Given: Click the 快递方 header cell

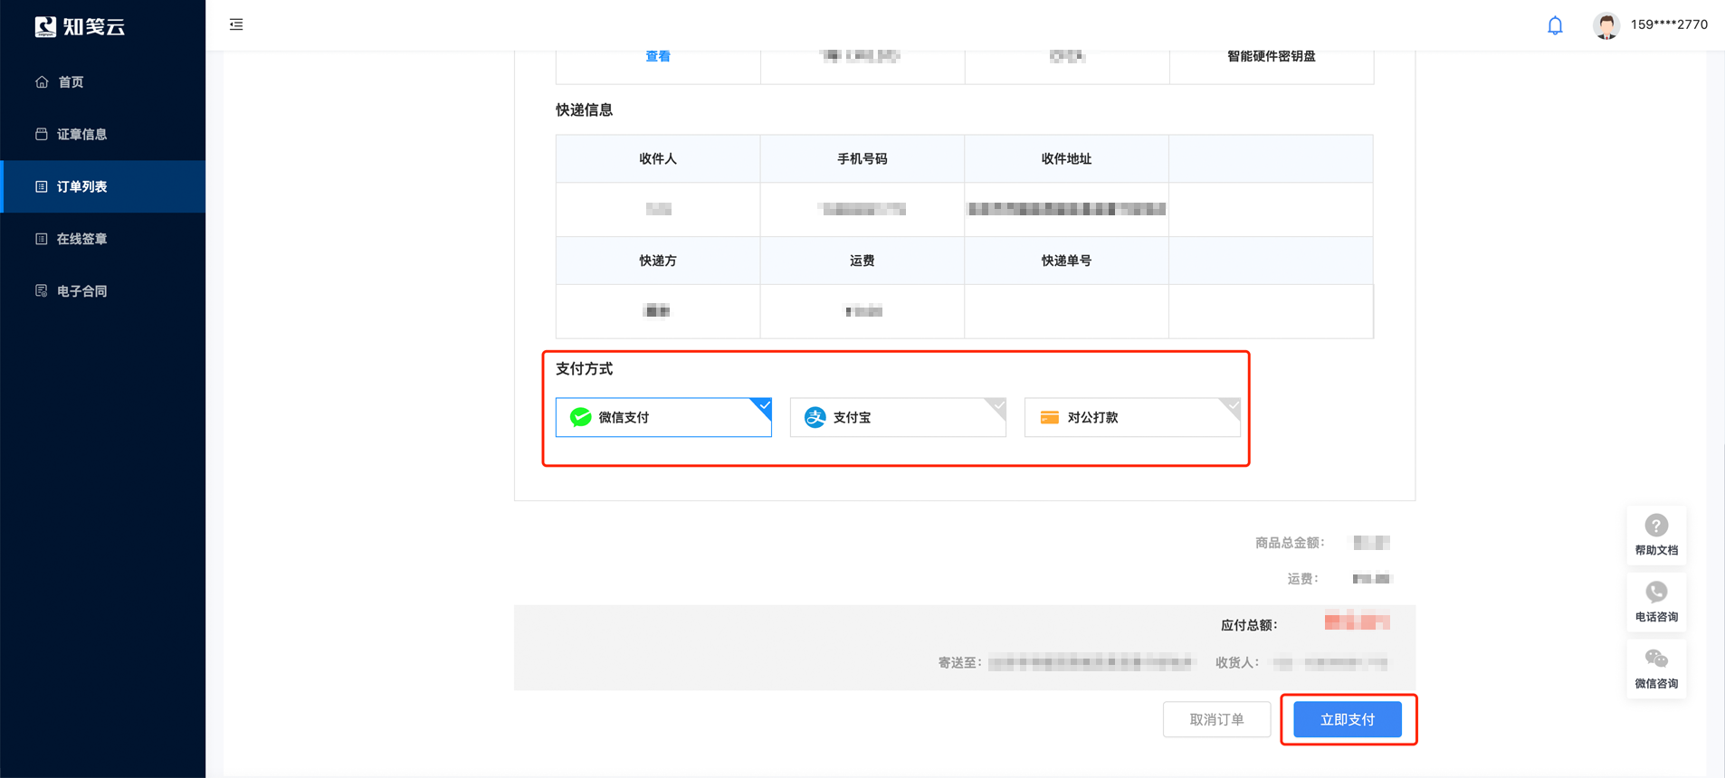Looking at the screenshot, I should [x=658, y=261].
